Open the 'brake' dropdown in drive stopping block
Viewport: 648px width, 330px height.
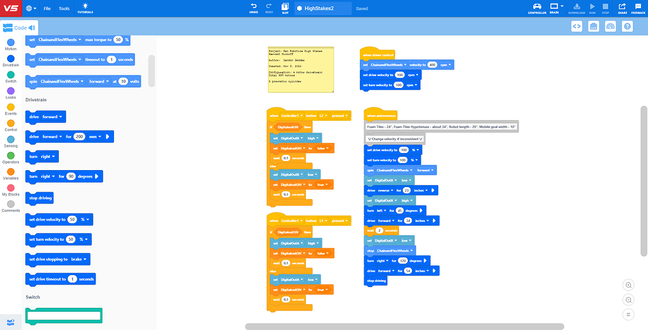tap(79, 259)
